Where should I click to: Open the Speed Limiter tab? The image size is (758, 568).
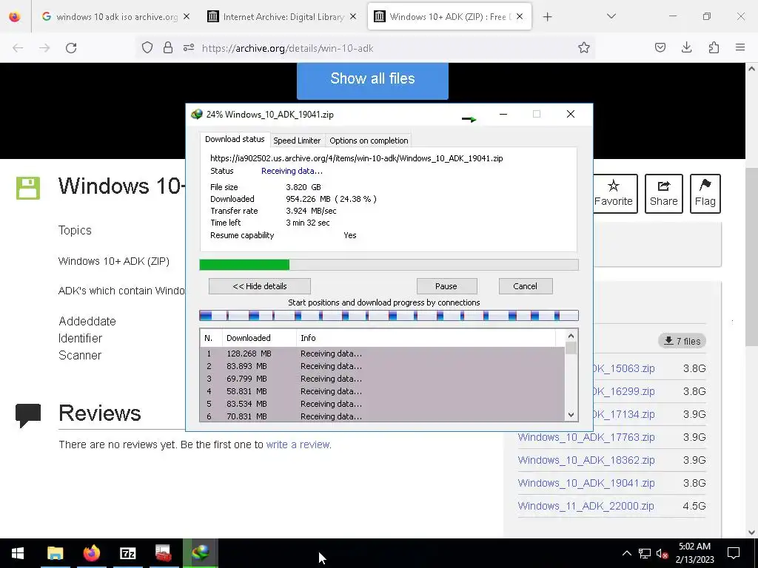(297, 141)
